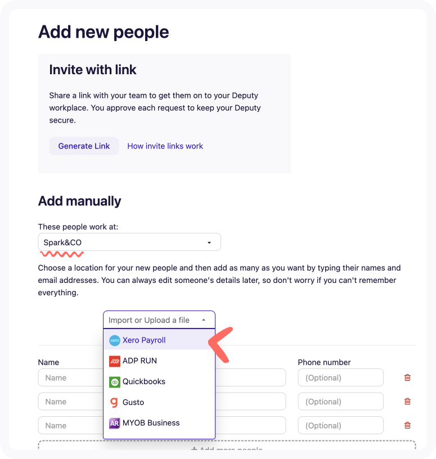Select Gusto as import source
Viewport: 436px width, 459px height.
pyautogui.click(x=133, y=402)
